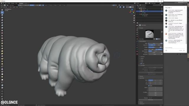Click send arrow in chat window

[x=184, y=51]
